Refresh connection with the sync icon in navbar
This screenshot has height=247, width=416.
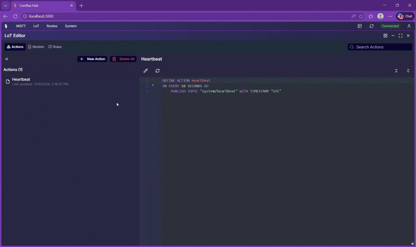[x=372, y=26]
